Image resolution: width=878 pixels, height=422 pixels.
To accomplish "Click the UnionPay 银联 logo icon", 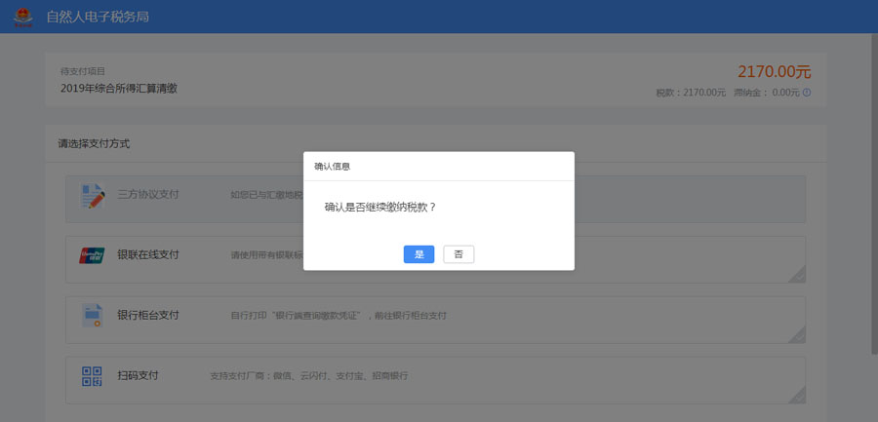I will [93, 256].
